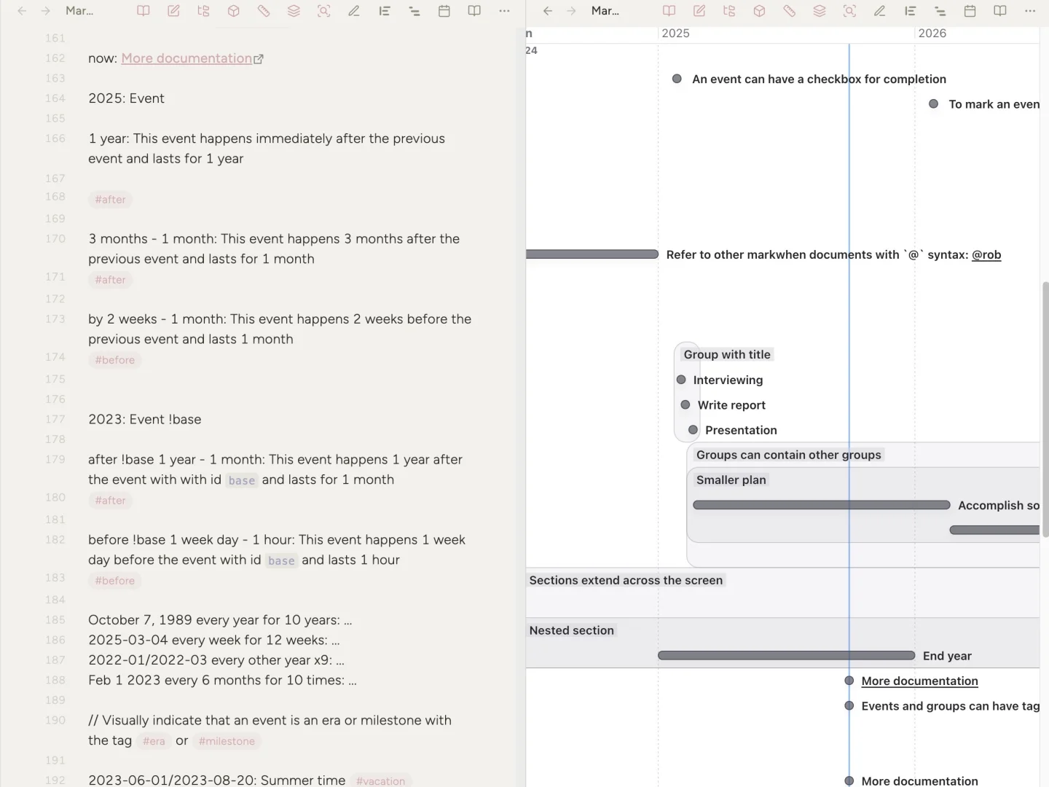This screenshot has height=787, width=1049.
Task: Open the 'More documentation' link on editor line 162
Action: pyautogui.click(x=192, y=58)
